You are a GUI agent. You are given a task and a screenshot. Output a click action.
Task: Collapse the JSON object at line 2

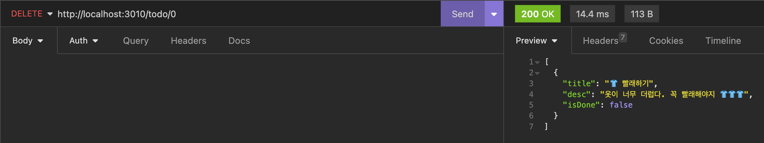537,73
